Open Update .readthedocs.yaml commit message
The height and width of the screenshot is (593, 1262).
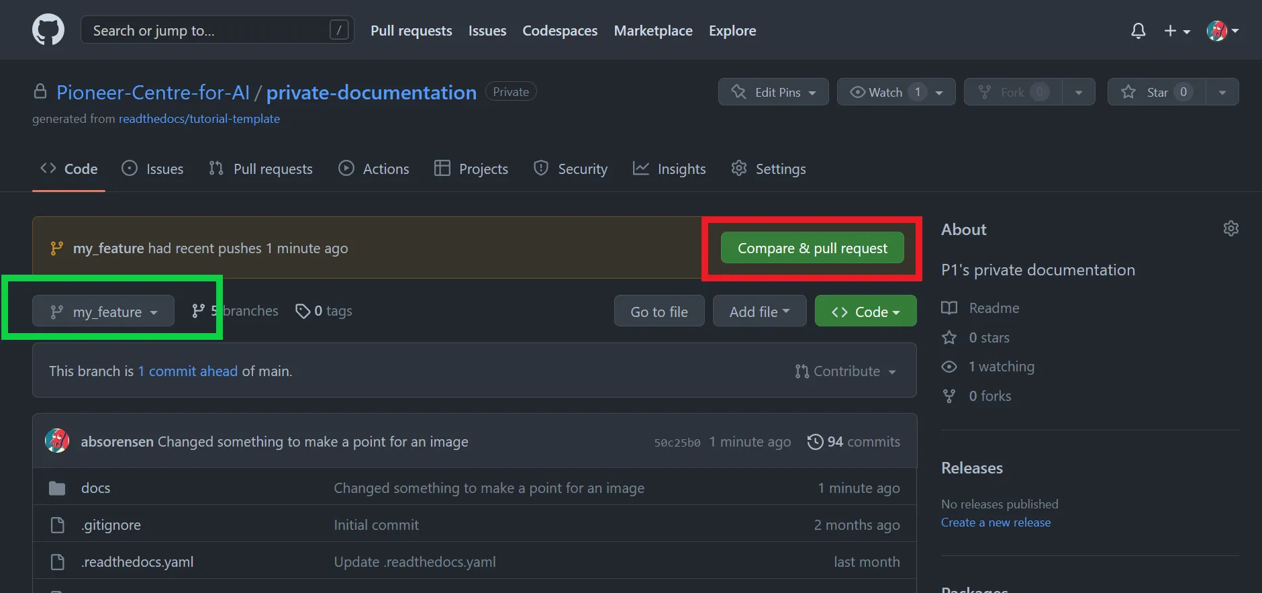click(415, 562)
